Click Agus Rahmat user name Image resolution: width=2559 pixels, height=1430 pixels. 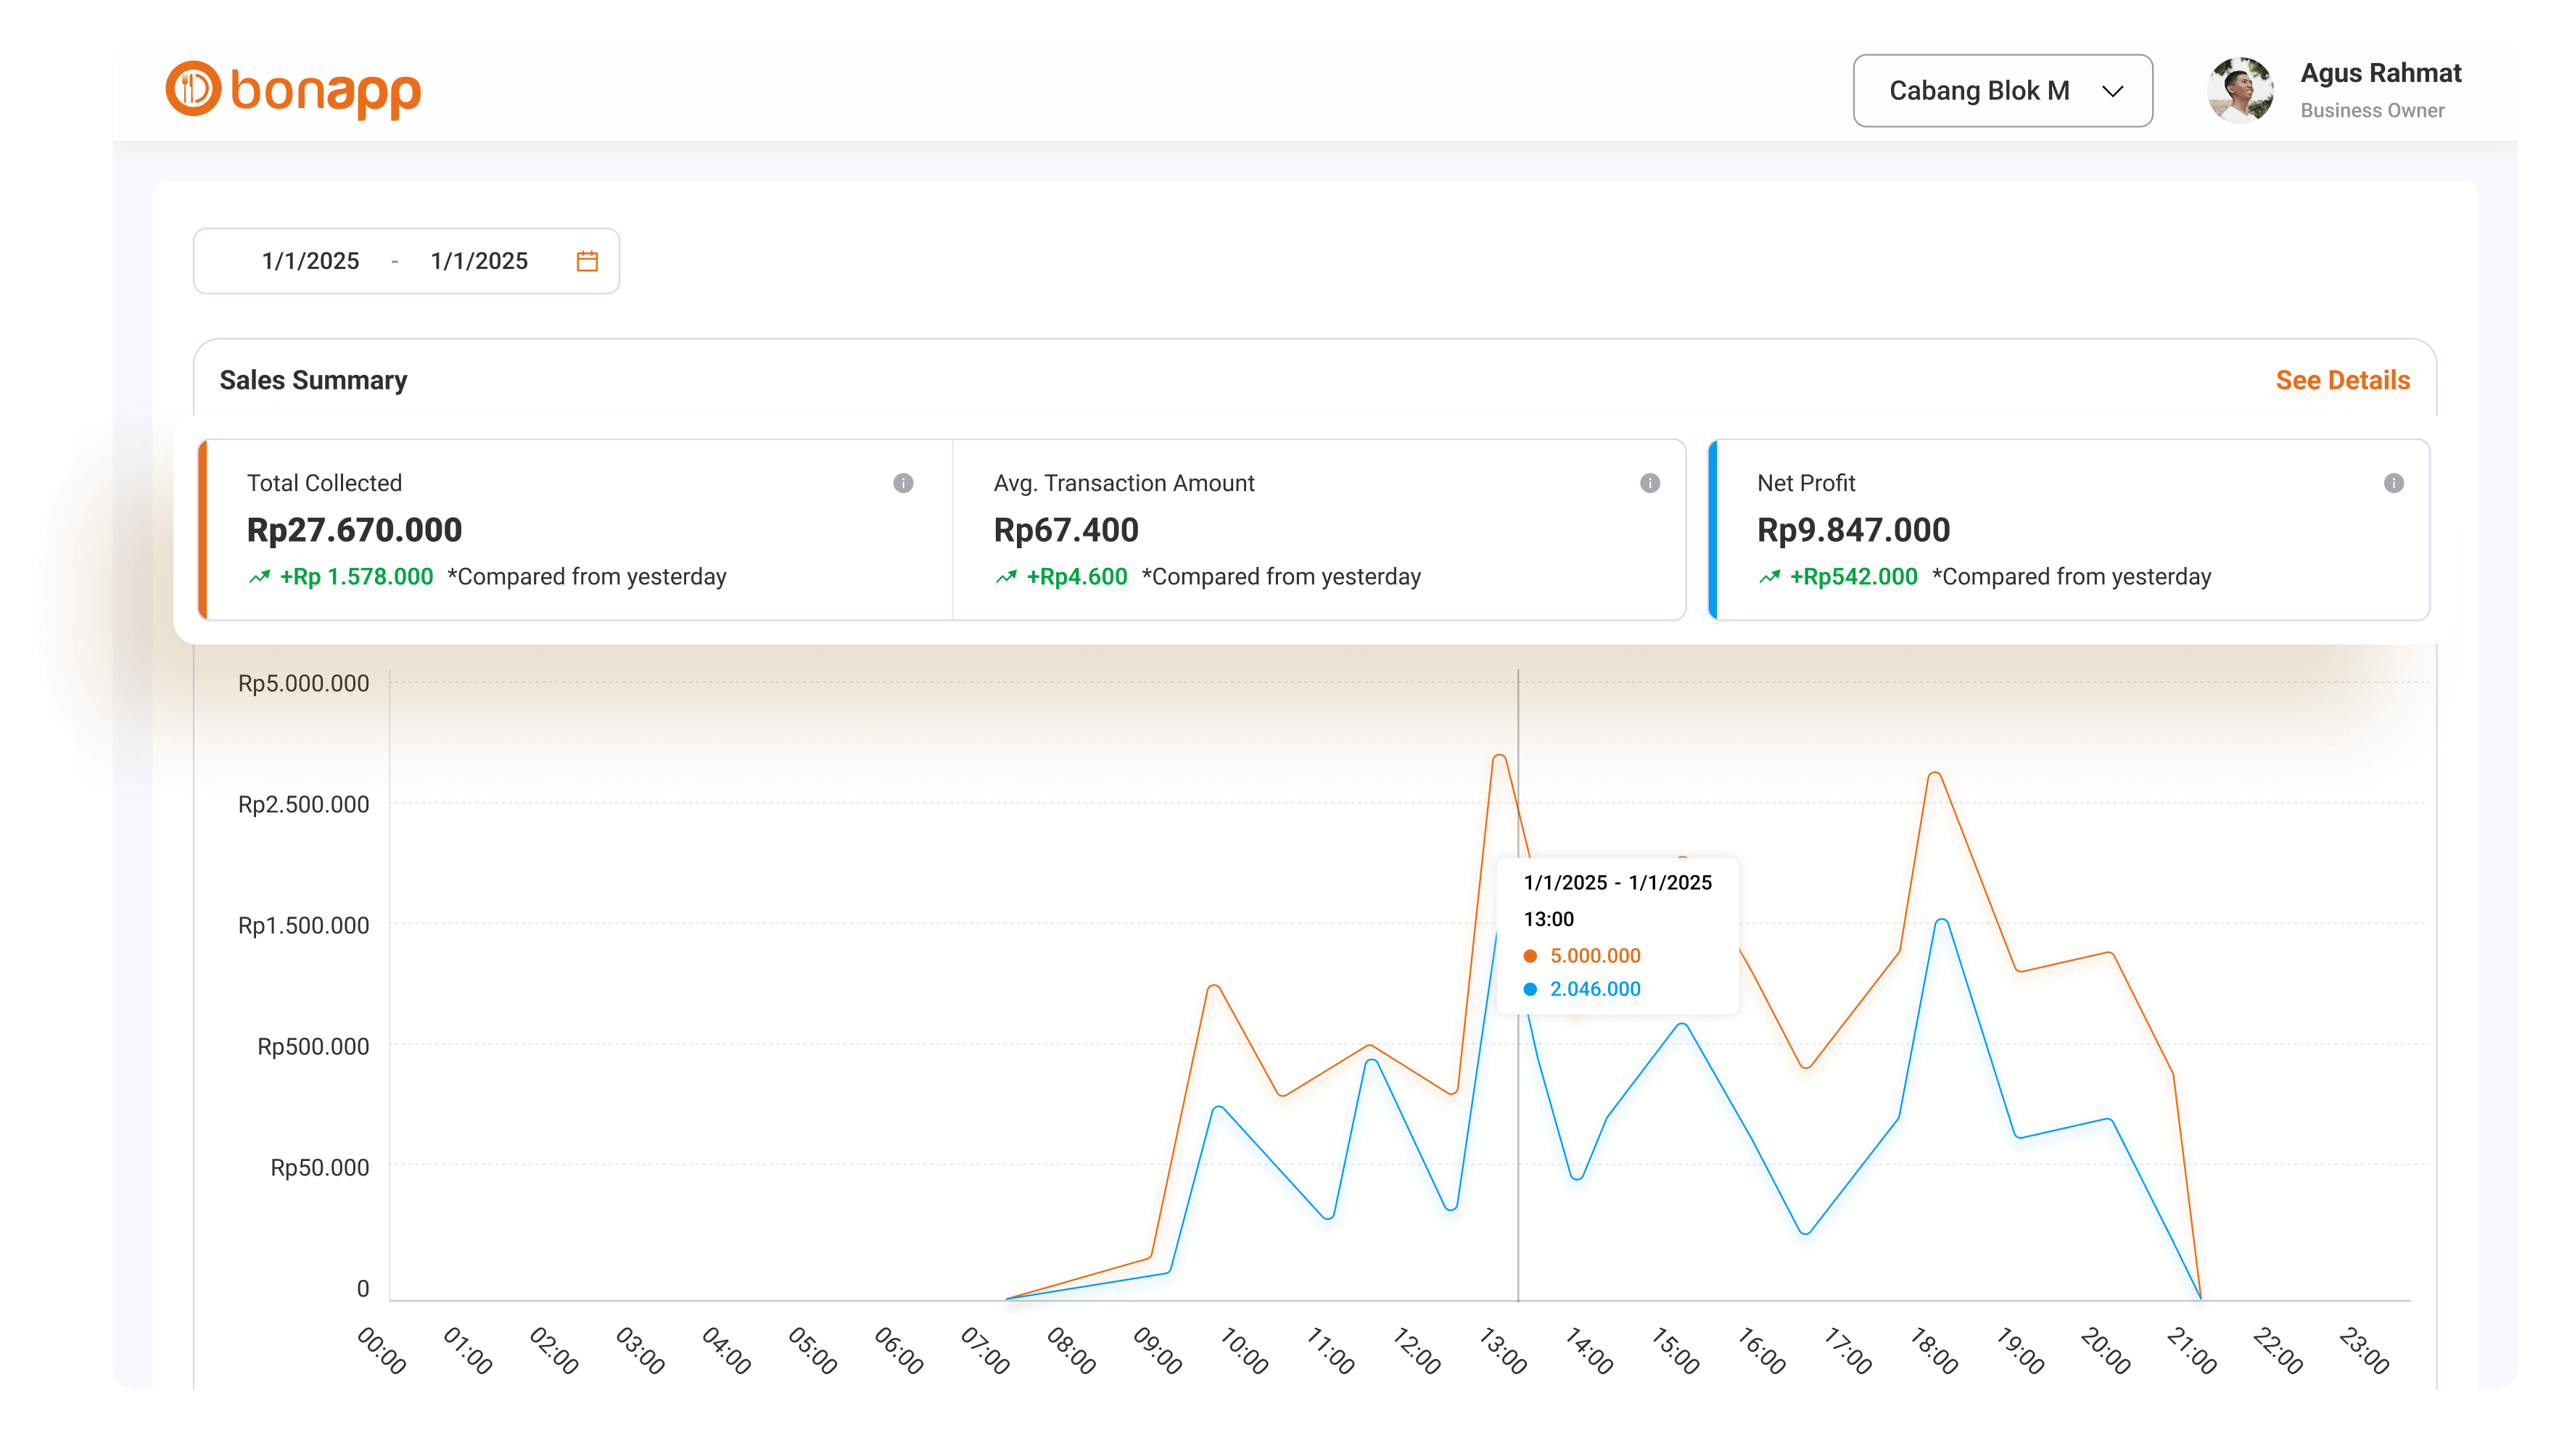(x=2380, y=73)
